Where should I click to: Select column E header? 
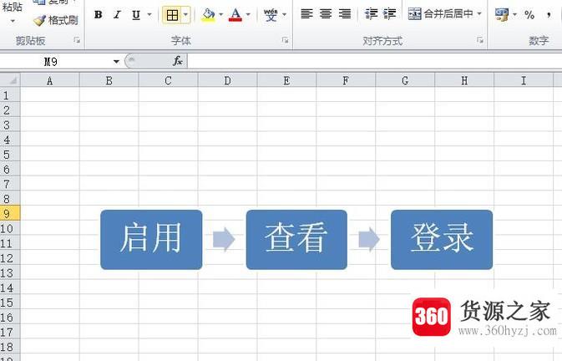tap(286, 81)
